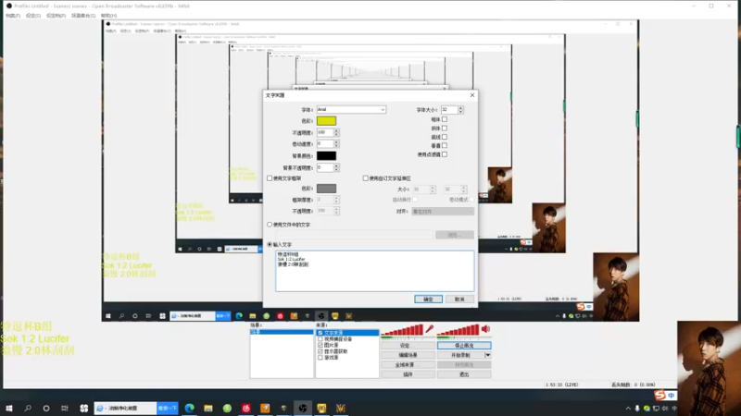Click the 全域来源 global sources button
Screen dimensions: 741x416
408,364
